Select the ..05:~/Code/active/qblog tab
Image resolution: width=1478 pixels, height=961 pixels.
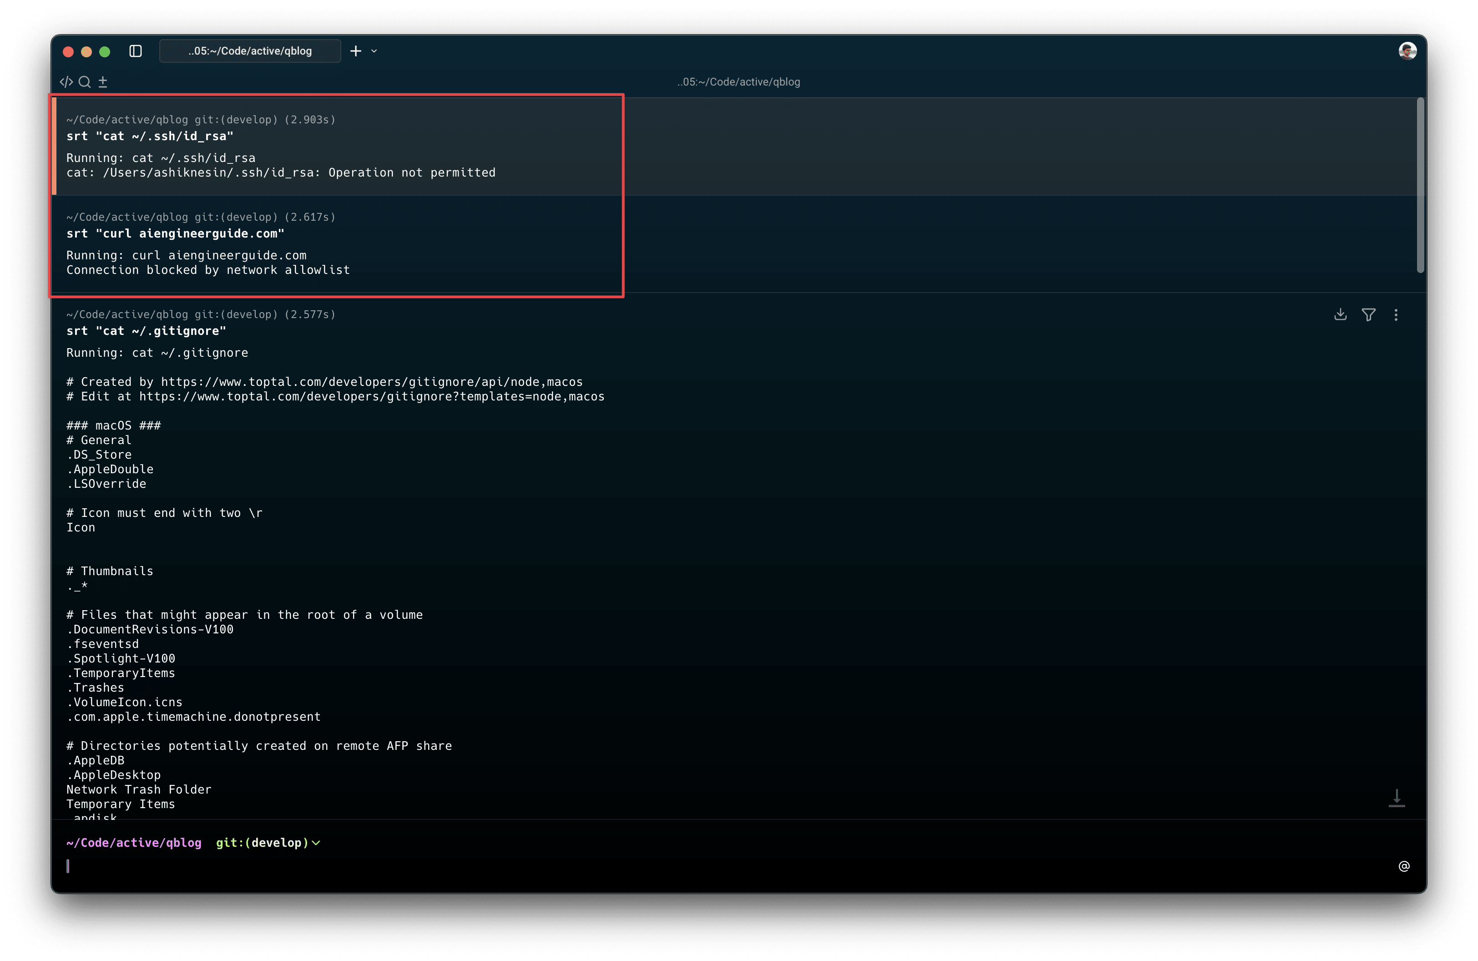[x=250, y=51]
